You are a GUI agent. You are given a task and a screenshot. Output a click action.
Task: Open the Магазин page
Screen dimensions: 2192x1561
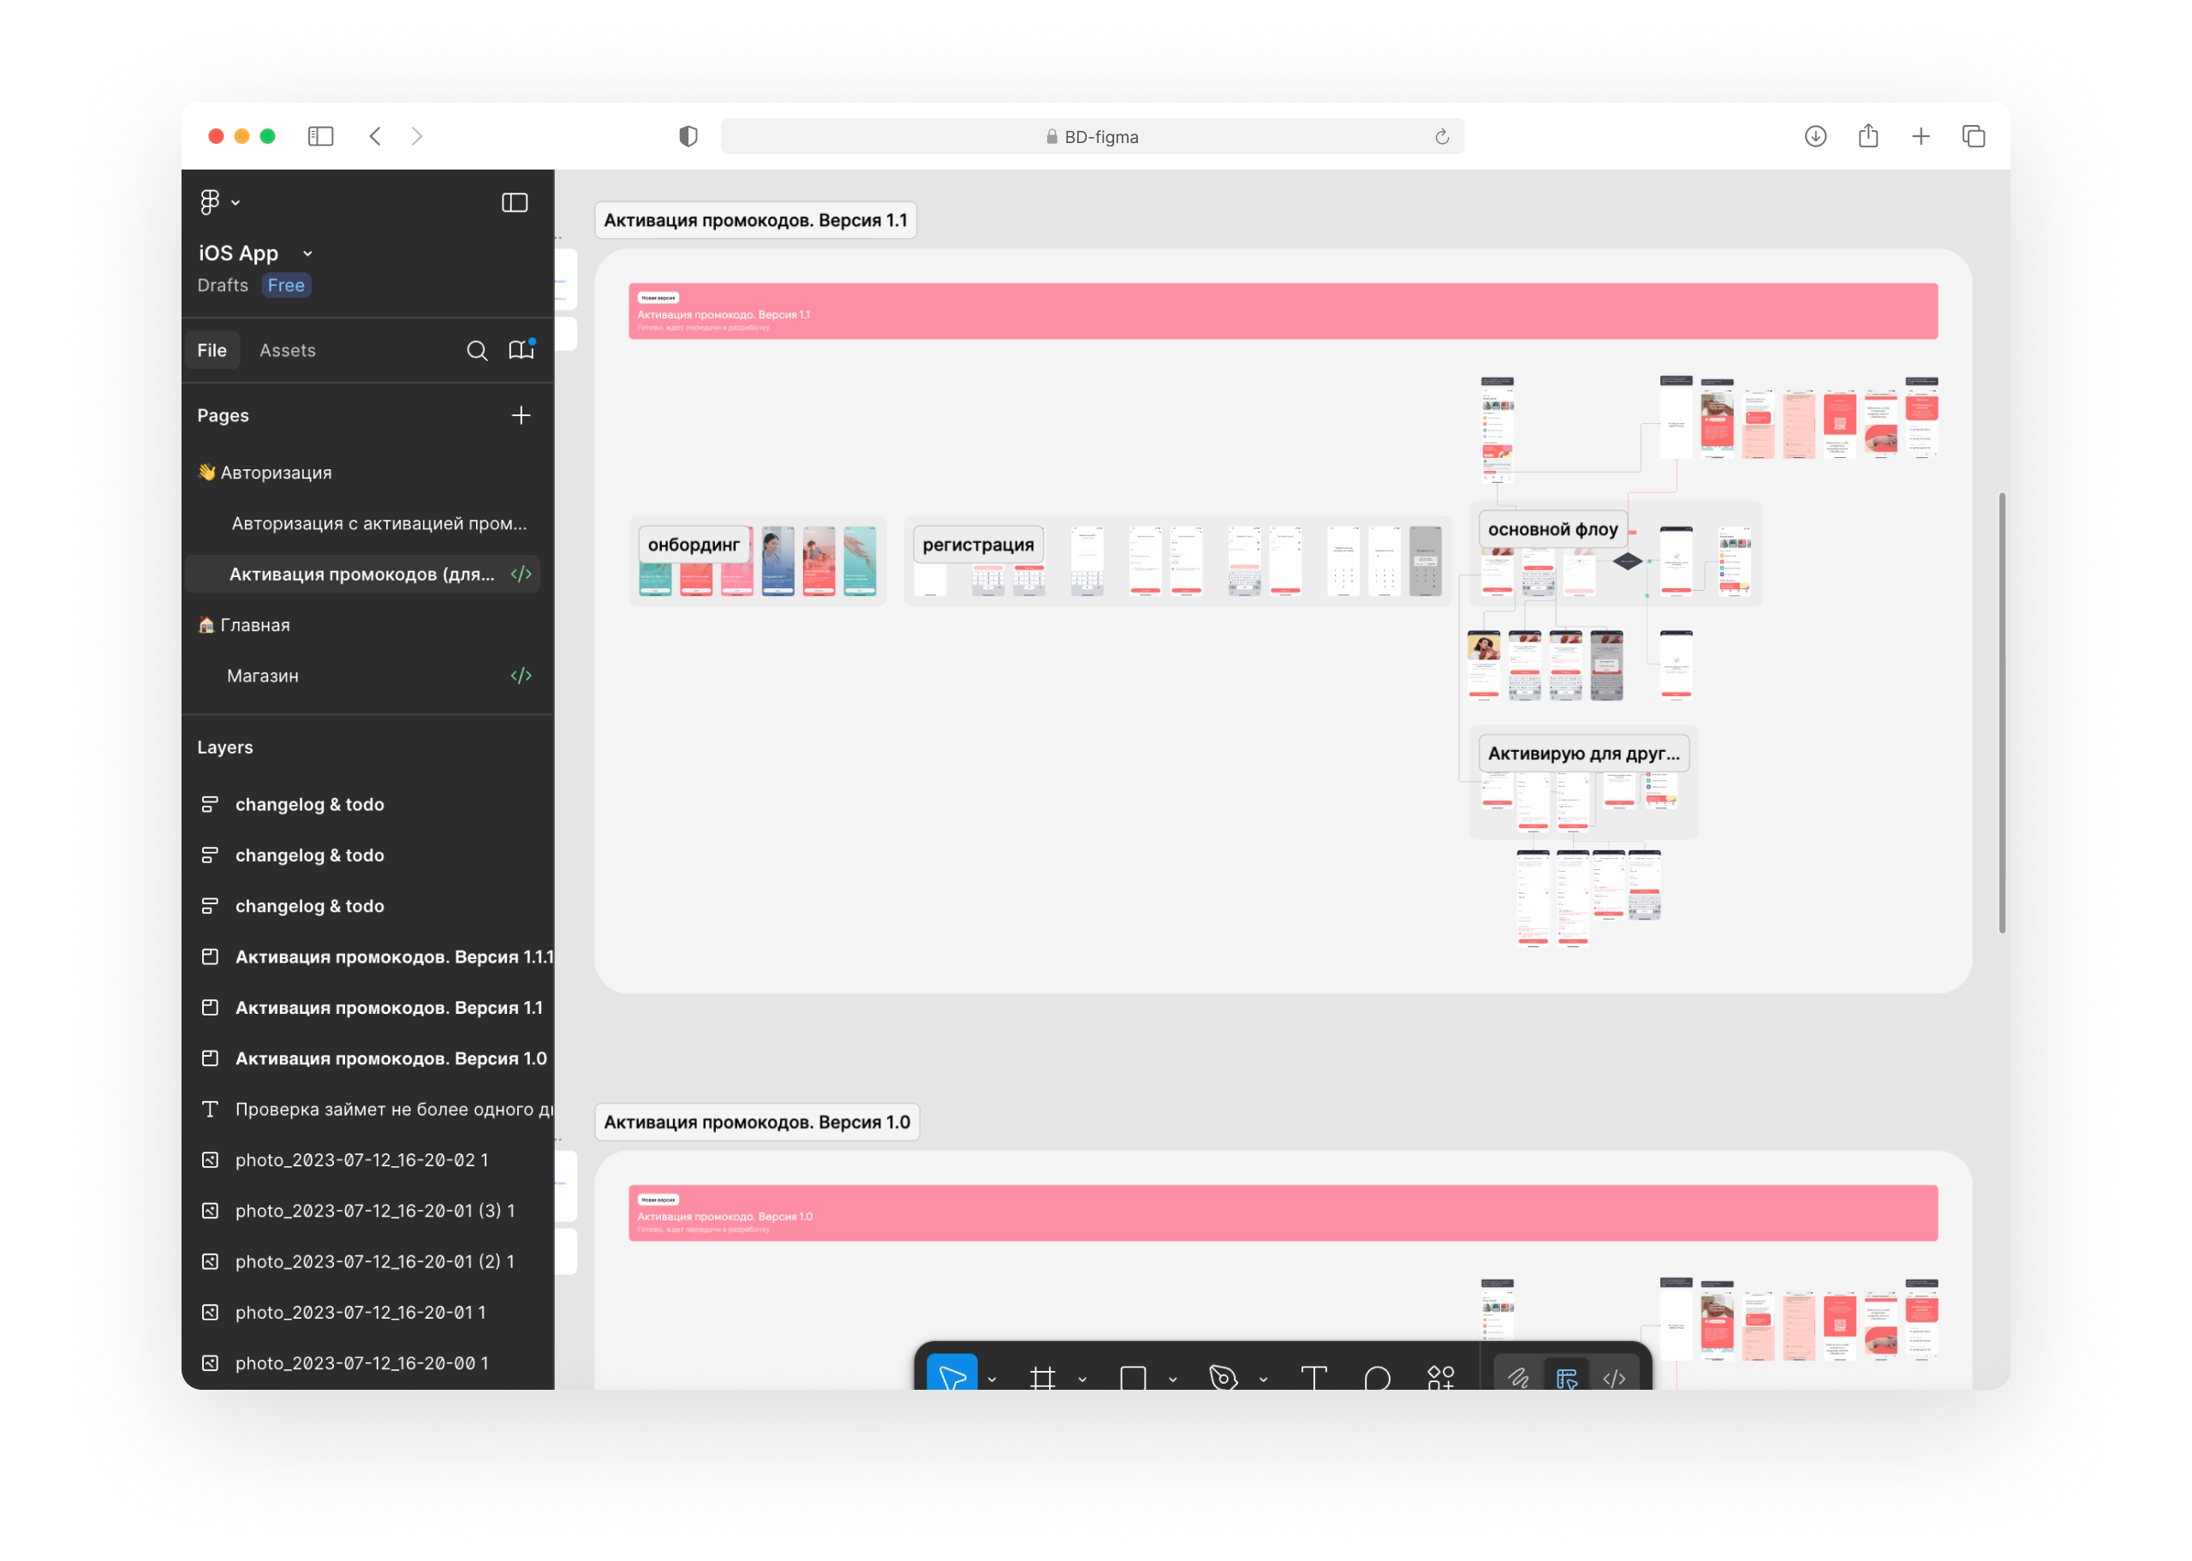tap(262, 676)
